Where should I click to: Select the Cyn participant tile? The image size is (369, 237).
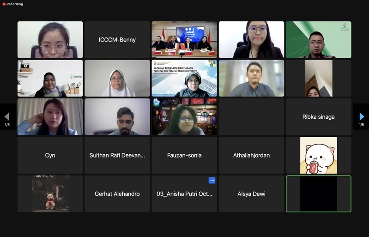pyautogui.click(x=50, y=155)
